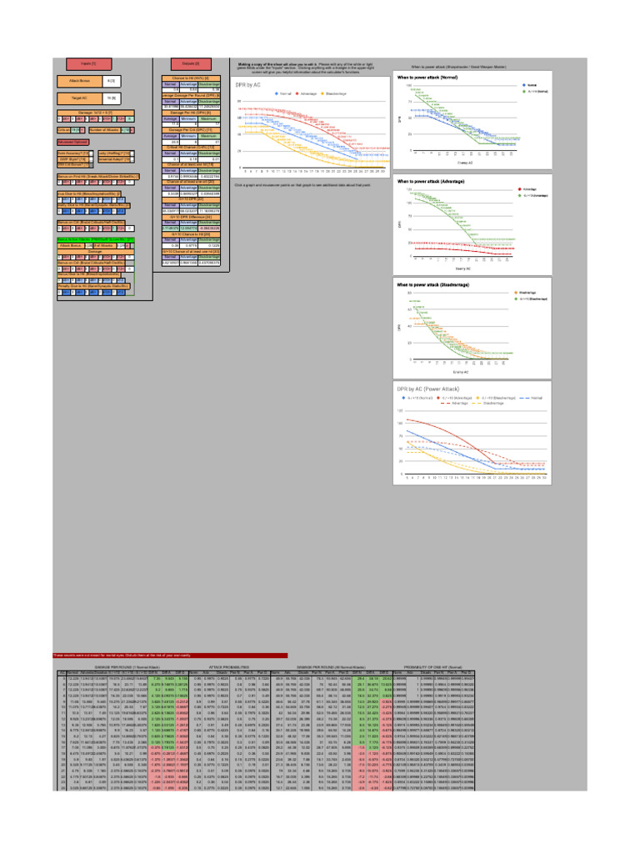Screen dimensions: 640x854
Task: Toggle the Elemental Adept checkbox
Action: [132, 159]
